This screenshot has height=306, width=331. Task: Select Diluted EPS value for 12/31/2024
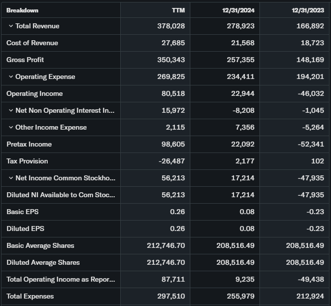(247, 229)
